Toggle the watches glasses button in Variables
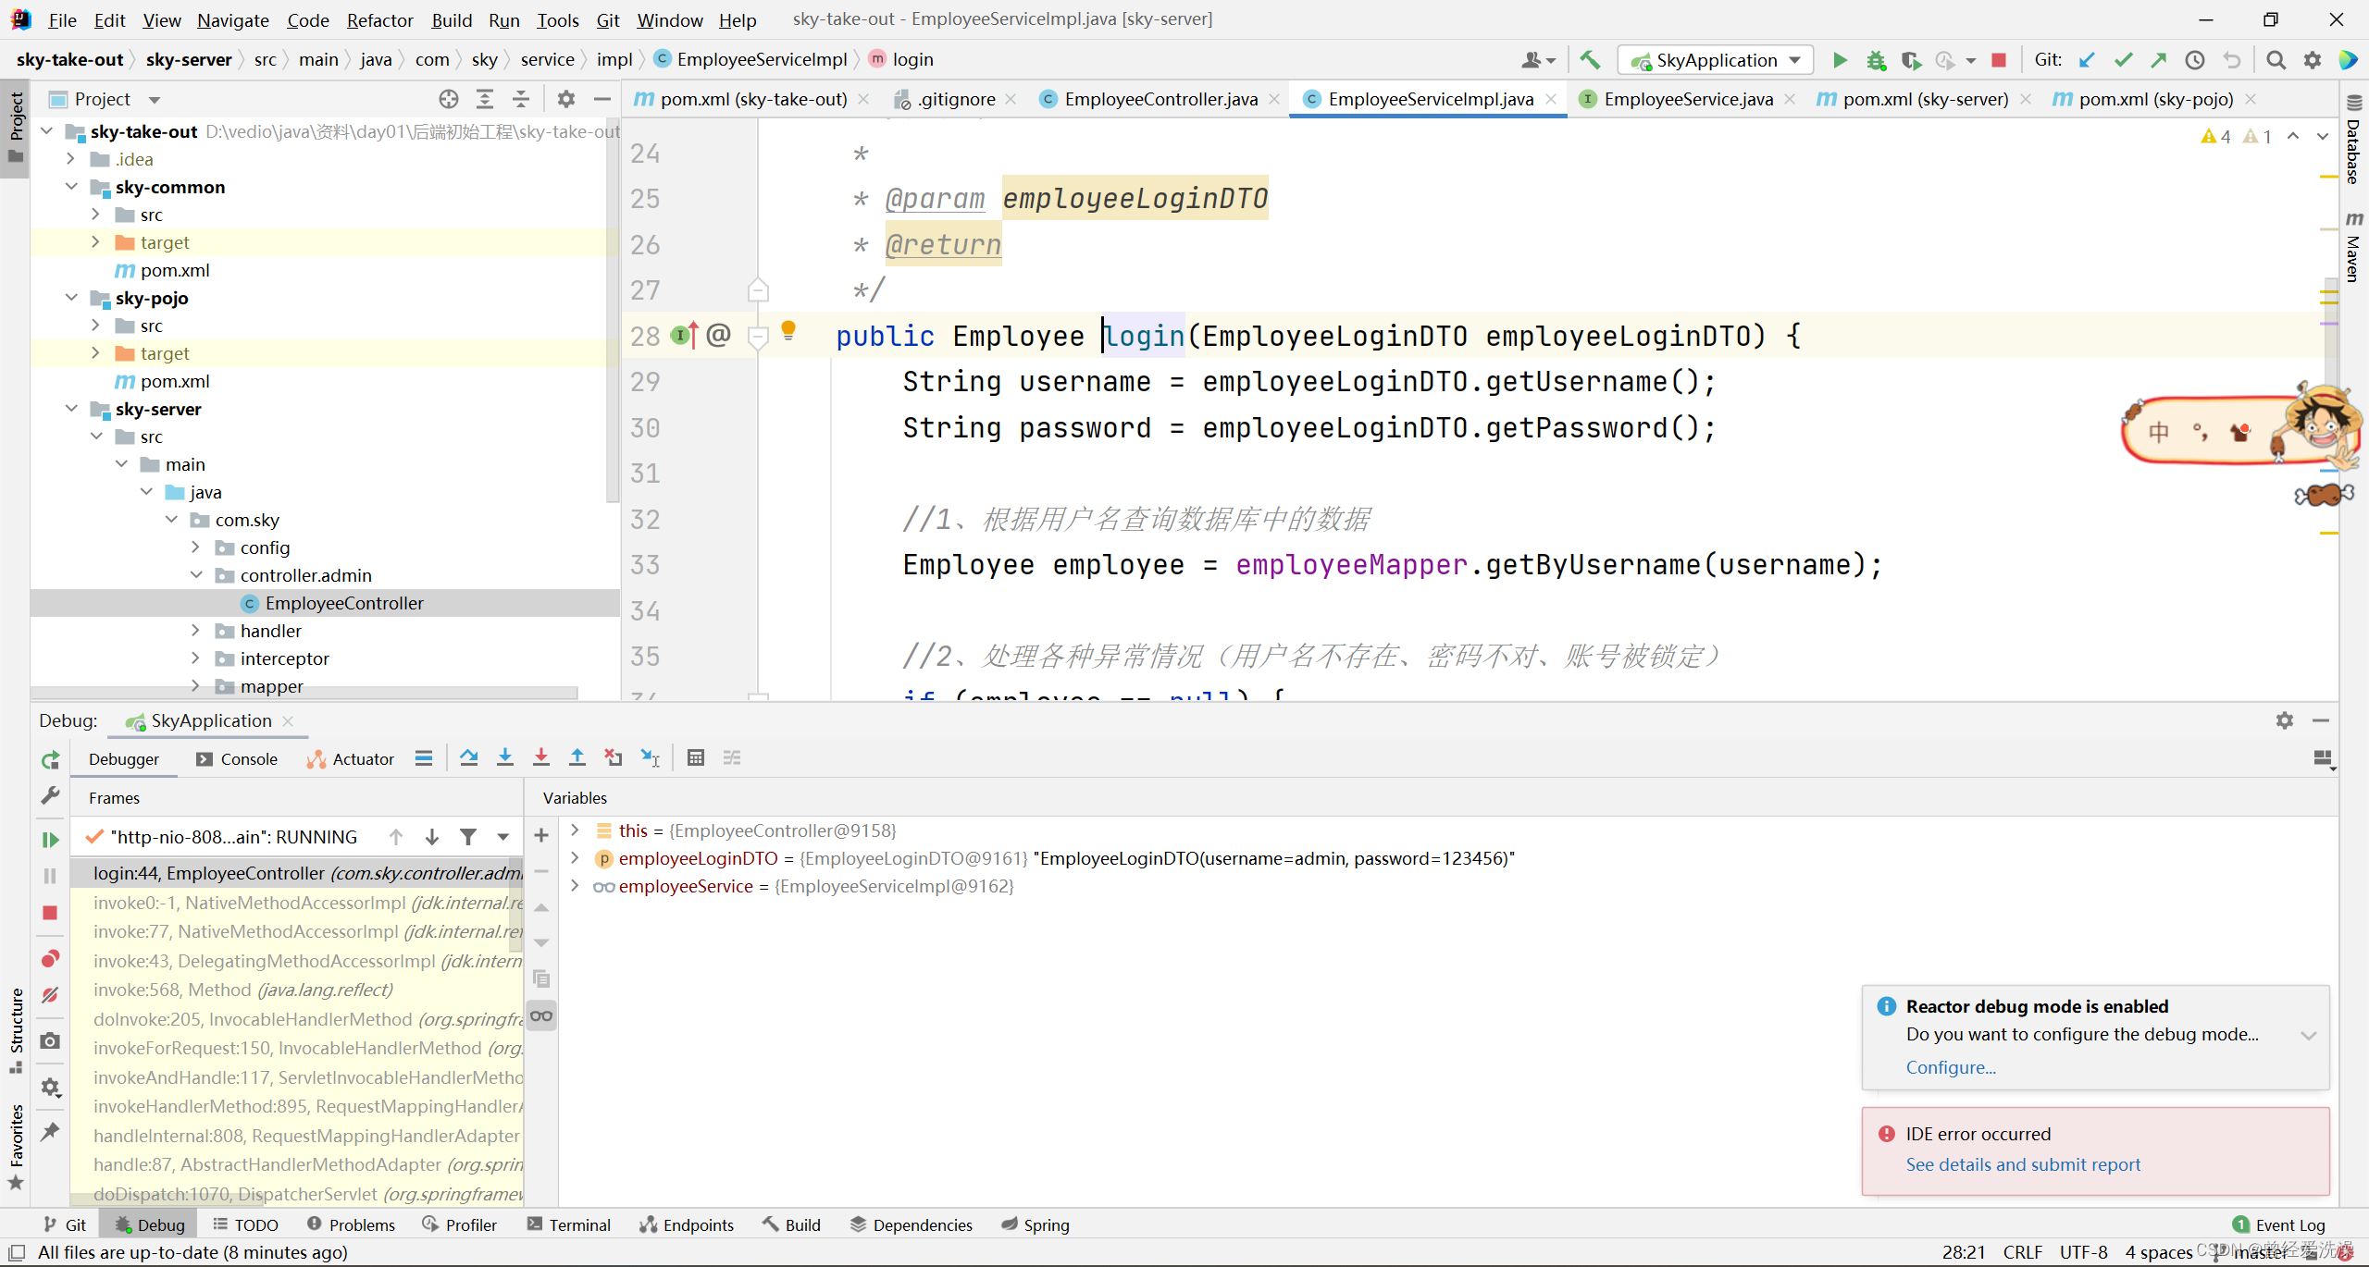 (541, 1016)
